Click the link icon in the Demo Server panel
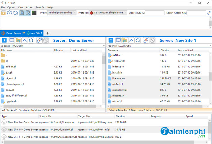The height and width of the screenshot is (144, 212). (x=39, y=40)
